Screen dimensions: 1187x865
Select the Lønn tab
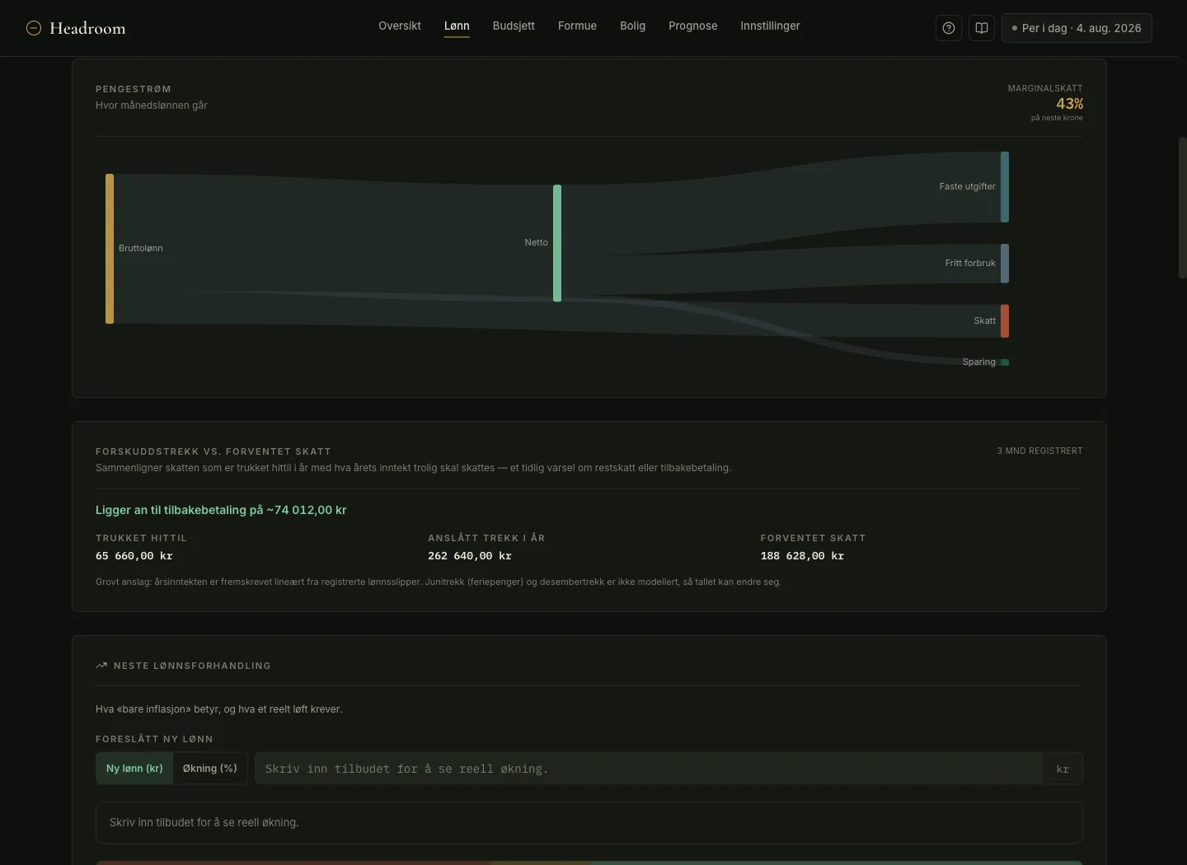(x=457, y=26)
